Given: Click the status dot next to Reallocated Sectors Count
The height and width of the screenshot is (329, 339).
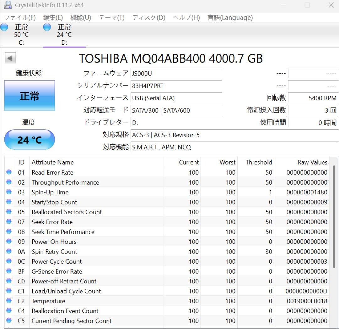Looking at the screenshot, I should 9,212.
